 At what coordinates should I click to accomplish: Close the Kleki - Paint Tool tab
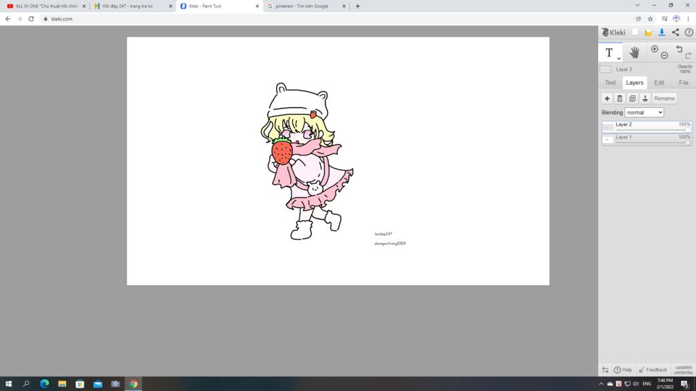click(x=257, y=6)
